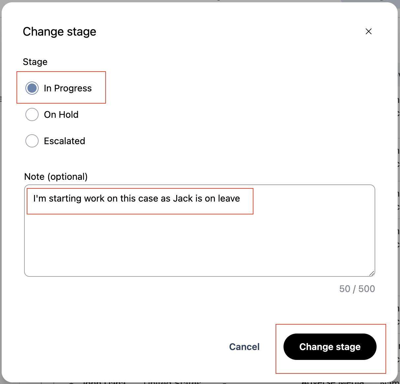
Task: Click the "Escalated" label text
Action: pos(64,141)
